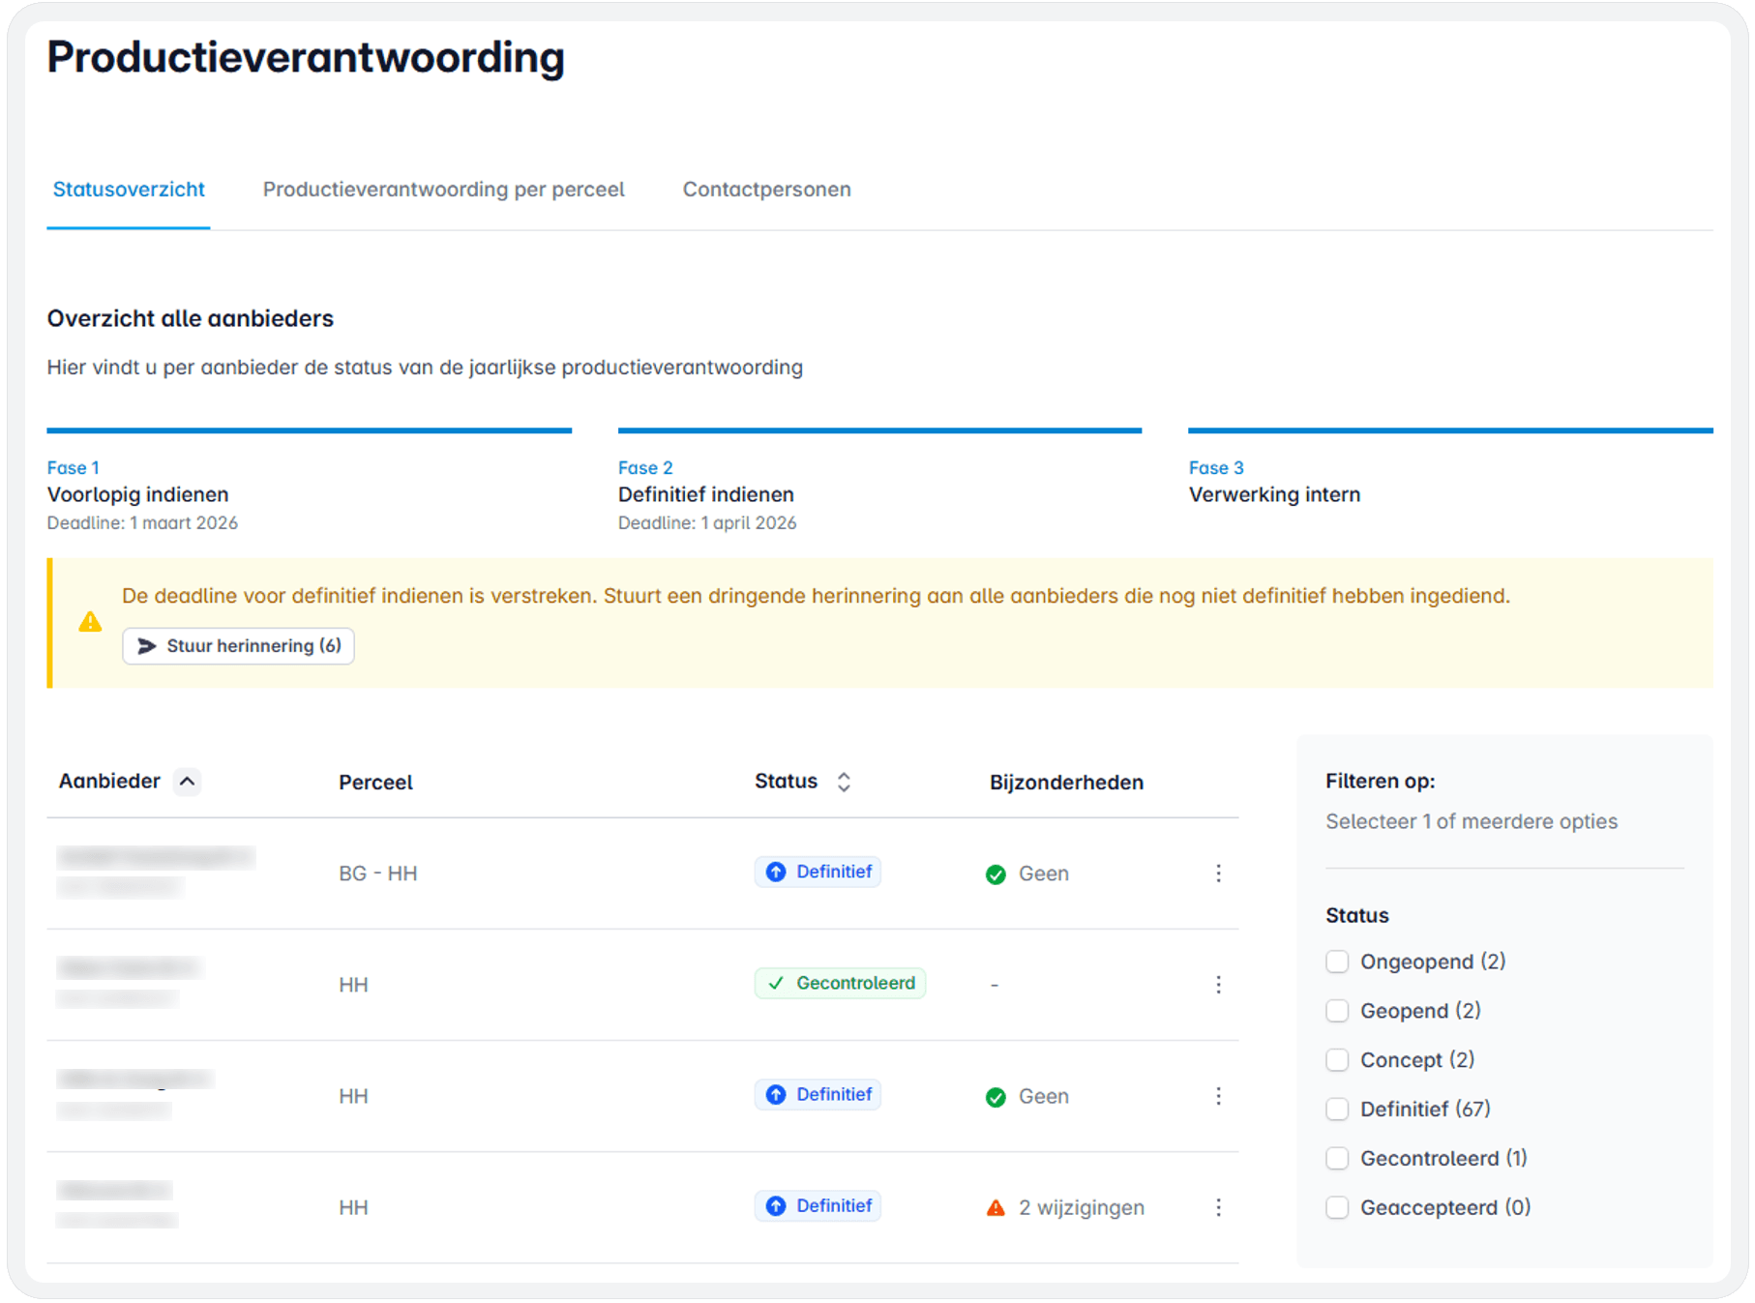Click the Gecontroleerd status badge
Screen dimensions: 1755x1303
(840, 983)
